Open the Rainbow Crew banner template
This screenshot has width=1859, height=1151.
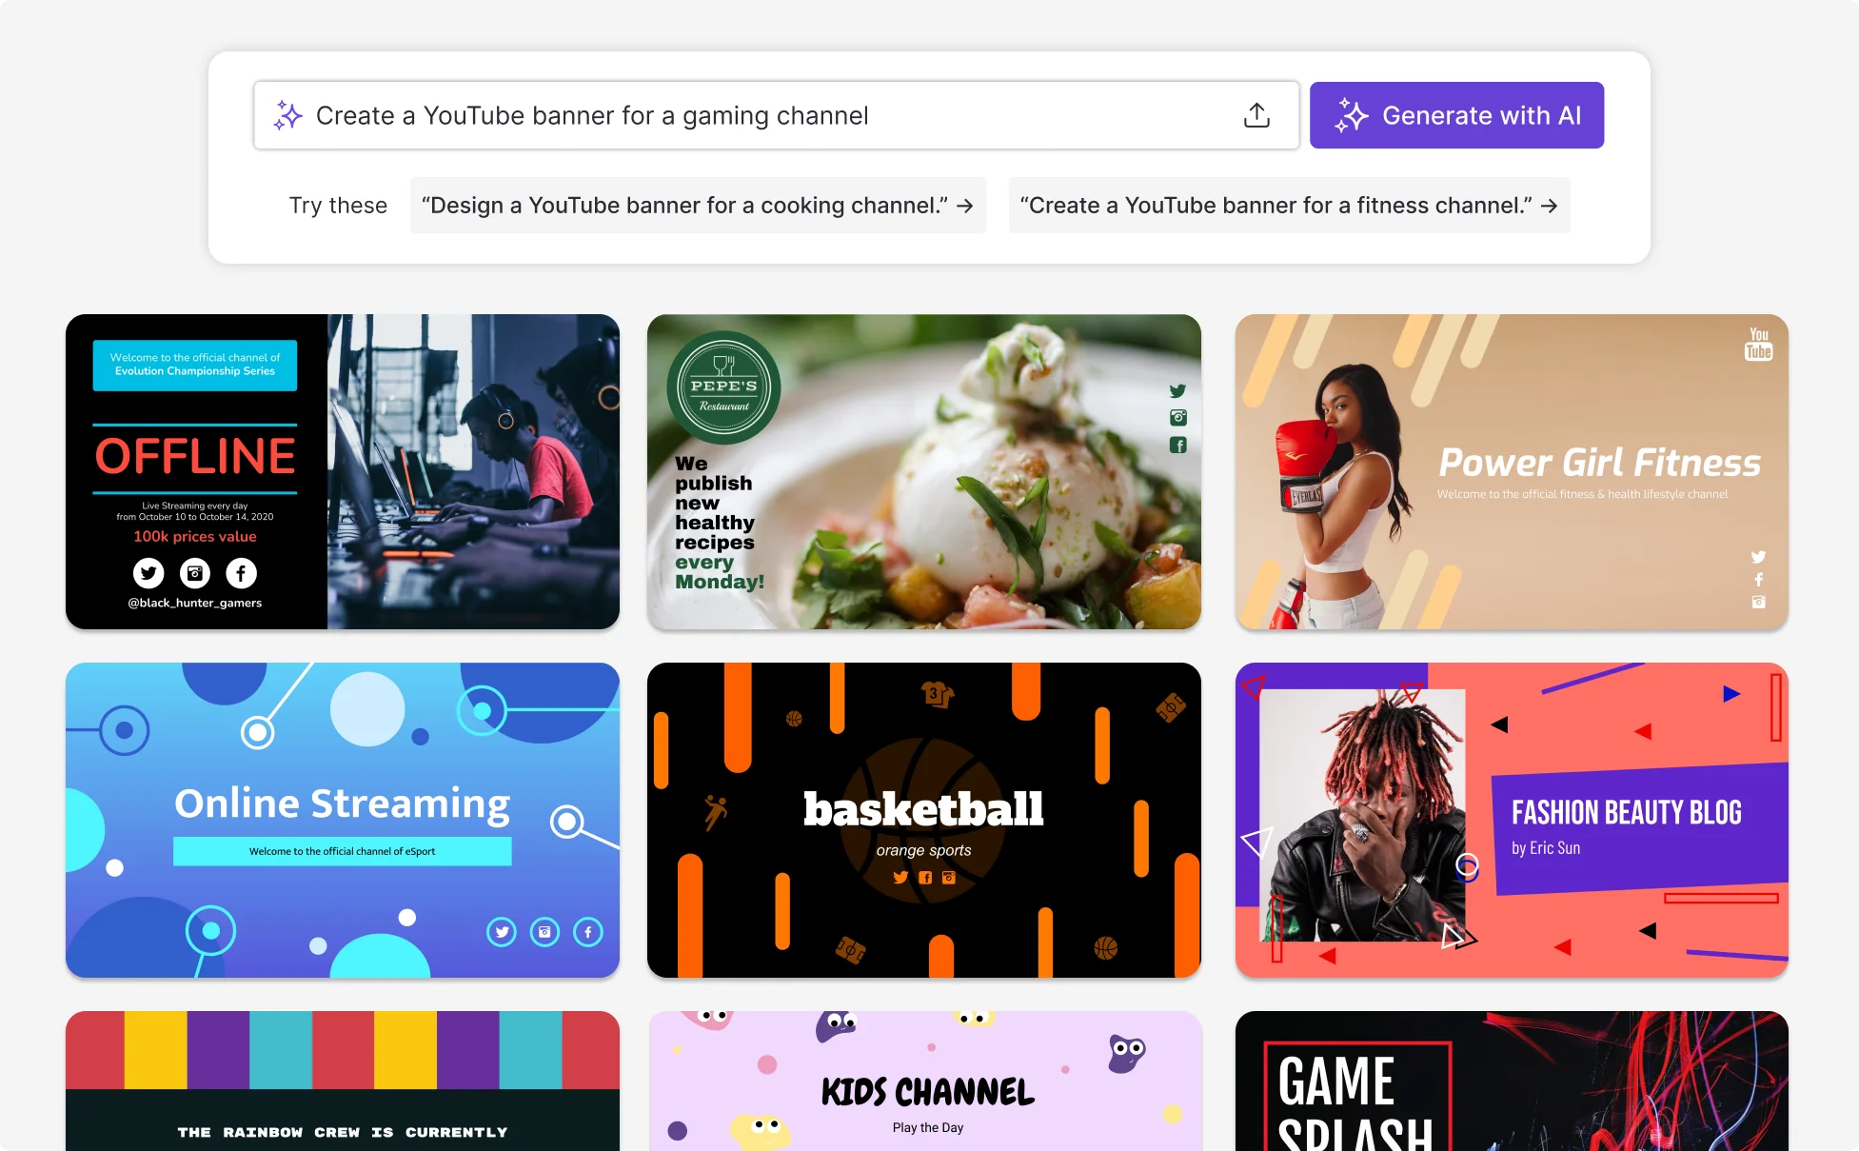[343, 1081]
